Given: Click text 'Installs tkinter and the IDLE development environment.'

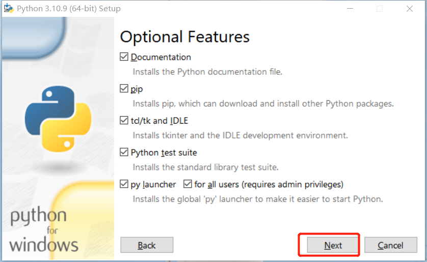Looking at the screenshot, I should 240,135.
